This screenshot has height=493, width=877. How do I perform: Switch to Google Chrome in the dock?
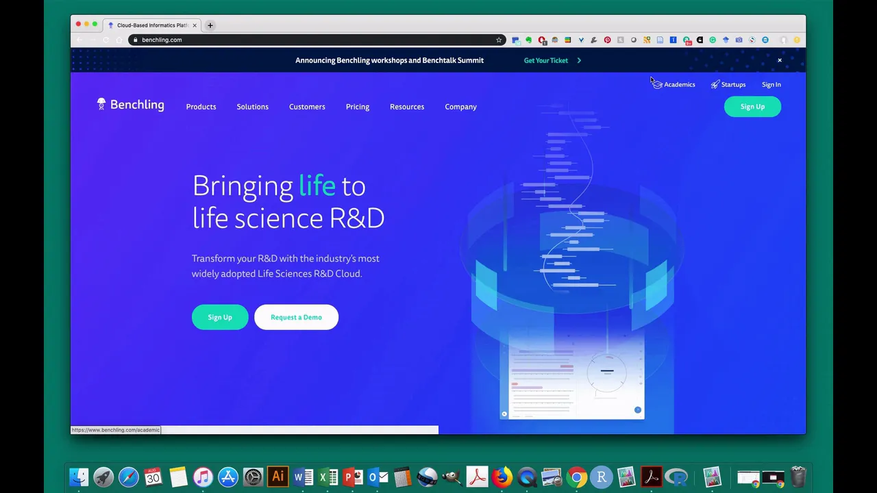576,477
